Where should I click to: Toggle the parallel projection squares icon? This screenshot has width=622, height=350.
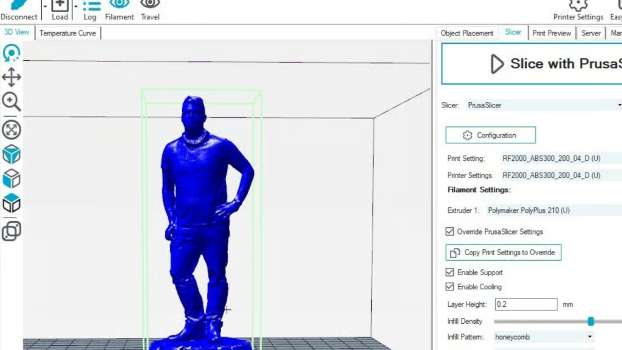11,231
